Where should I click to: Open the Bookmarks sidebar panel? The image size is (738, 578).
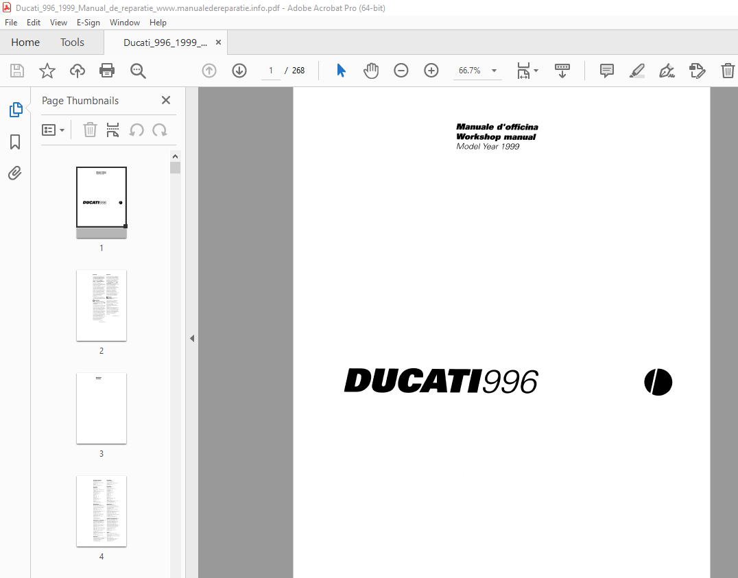point(15,142)
